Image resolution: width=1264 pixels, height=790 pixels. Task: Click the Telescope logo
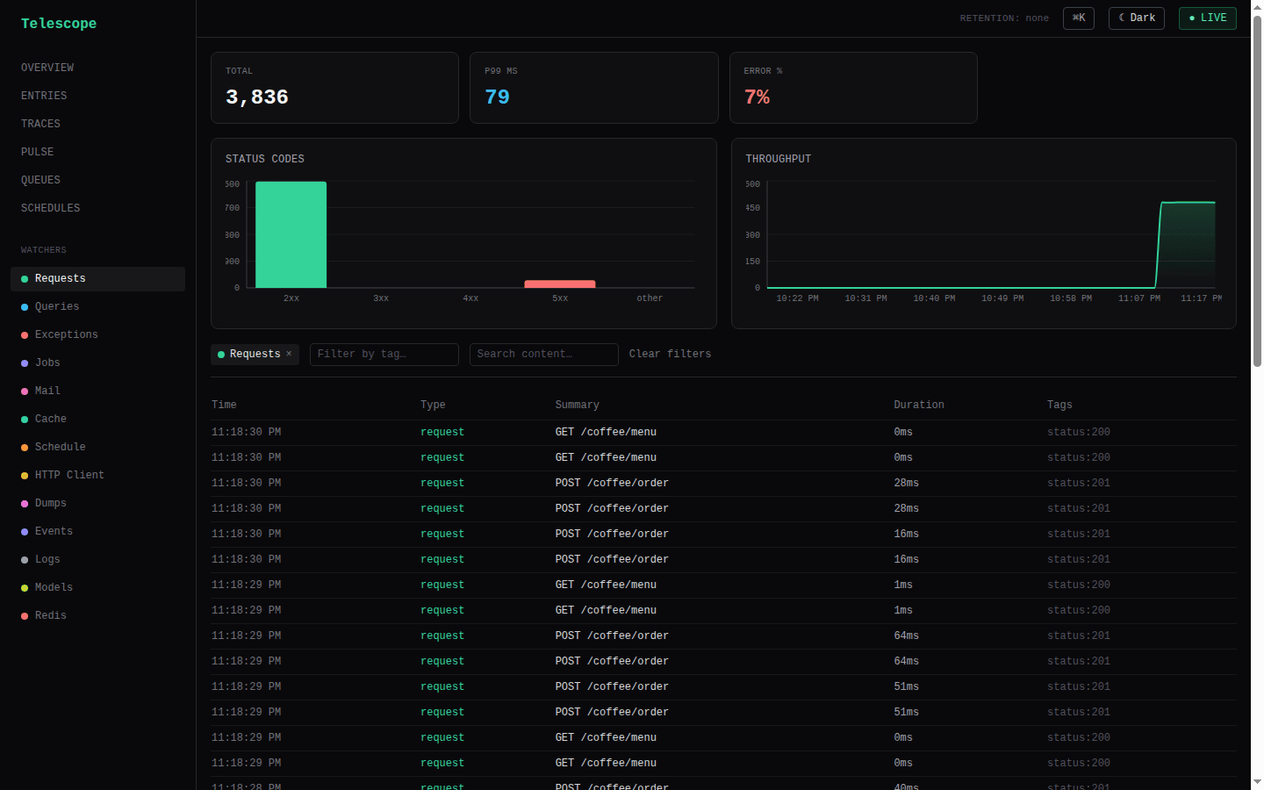(x=59, y=24)
